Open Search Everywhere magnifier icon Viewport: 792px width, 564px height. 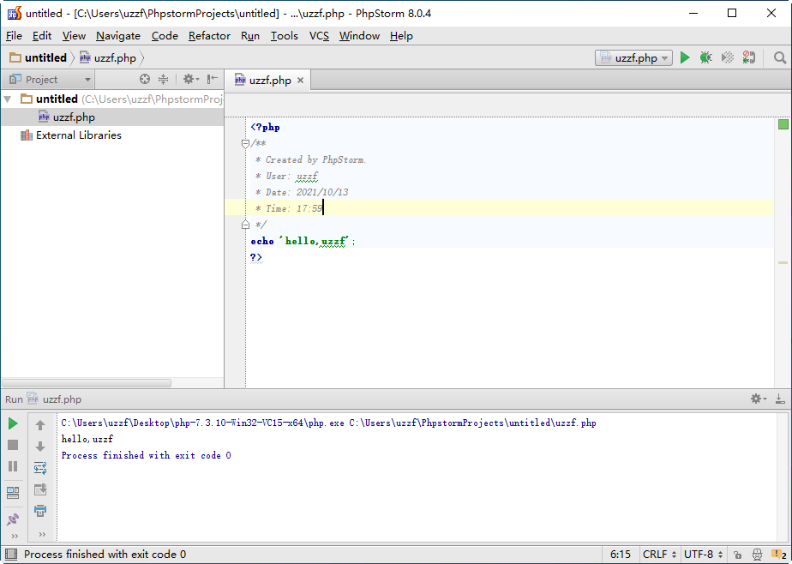pos(780,57)
